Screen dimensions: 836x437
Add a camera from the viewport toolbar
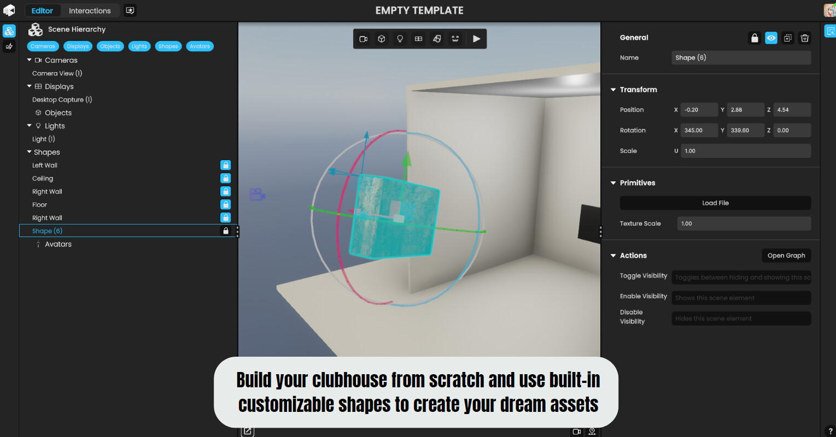tap(363, 39)
